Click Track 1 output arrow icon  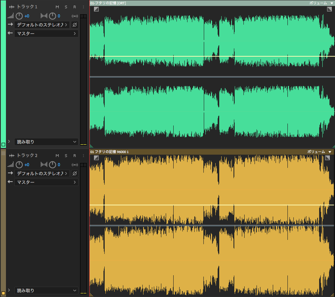10,33
